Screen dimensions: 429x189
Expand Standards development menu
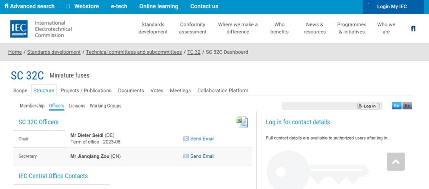coord(153,28)
